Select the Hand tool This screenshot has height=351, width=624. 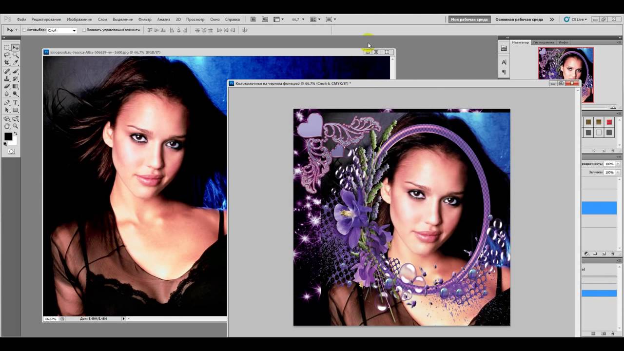click(x=7, y=126)
